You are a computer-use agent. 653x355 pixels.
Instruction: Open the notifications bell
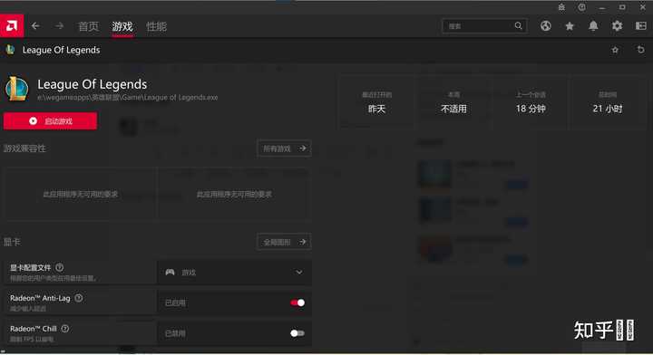(x=593, y=26)
